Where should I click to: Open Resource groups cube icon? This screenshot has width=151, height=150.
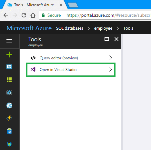coord(9,93)
